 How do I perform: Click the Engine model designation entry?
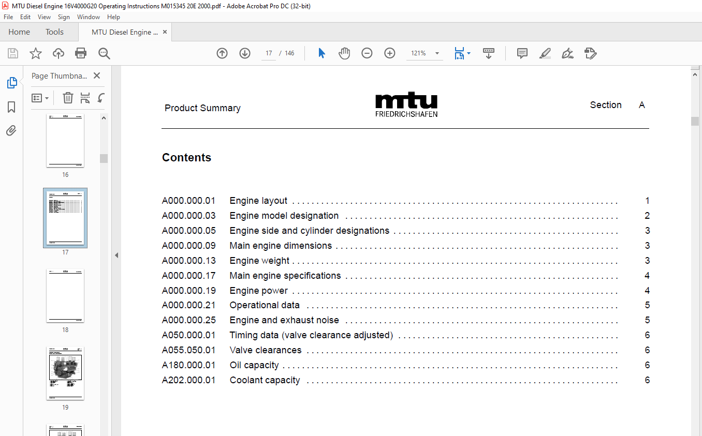[x=406, y=216]
